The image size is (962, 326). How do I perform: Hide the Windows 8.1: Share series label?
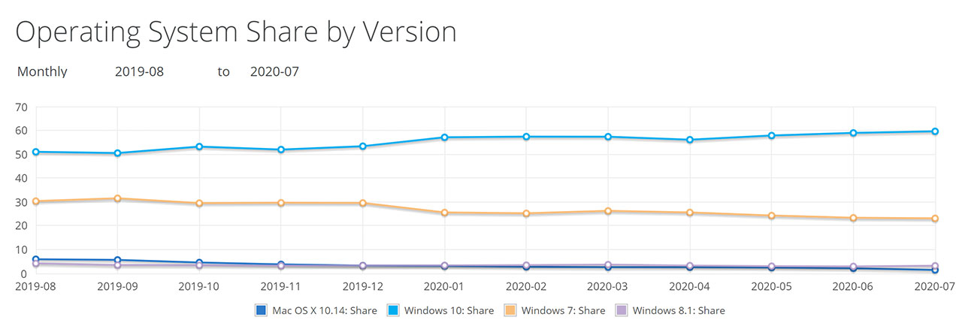679,310
